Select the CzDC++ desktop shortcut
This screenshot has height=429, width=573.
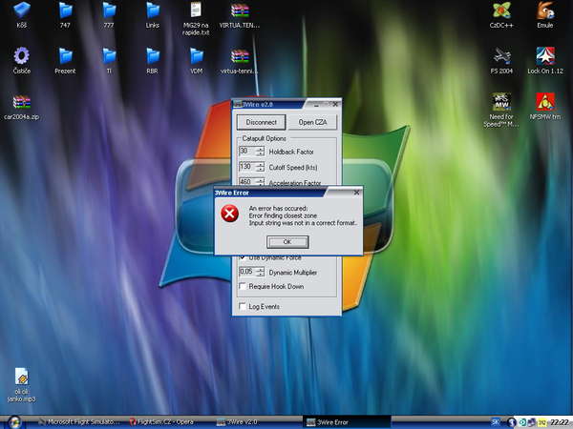501,15
